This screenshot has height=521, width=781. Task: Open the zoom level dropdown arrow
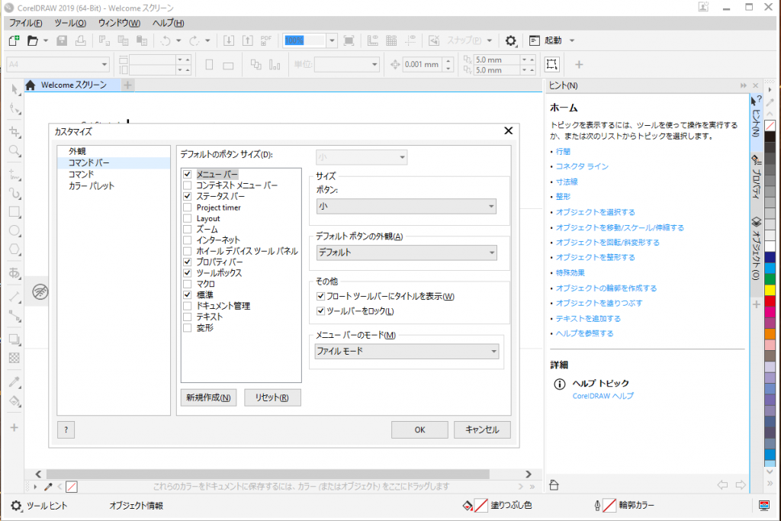333,40
